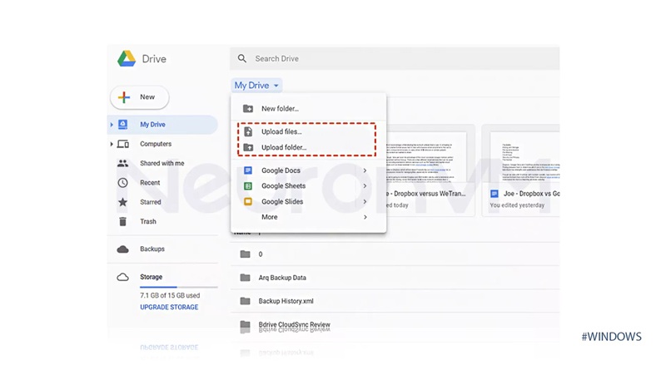Image resolution: width=666 pixels, height=370 pixels.
Task: Select Google Slides menu entry
Action: (x=308, y=201)
